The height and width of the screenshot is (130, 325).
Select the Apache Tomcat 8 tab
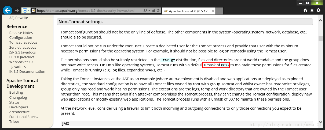click(189, 11)
